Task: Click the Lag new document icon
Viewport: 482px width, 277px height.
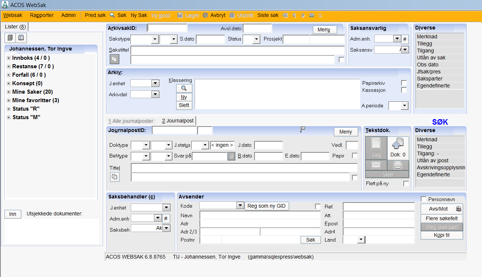Action: point(376,148)
